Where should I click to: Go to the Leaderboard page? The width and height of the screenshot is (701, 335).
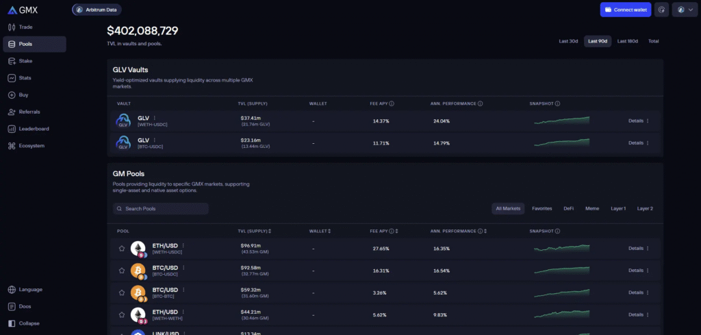click(34, 129)
